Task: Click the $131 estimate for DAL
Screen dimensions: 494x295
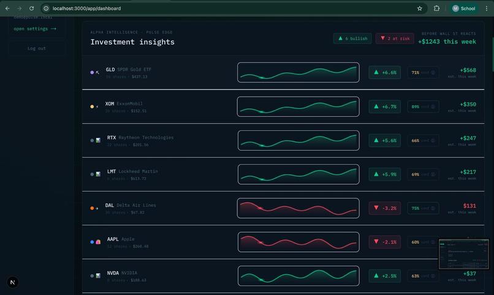Action: [x=469, y=206]
